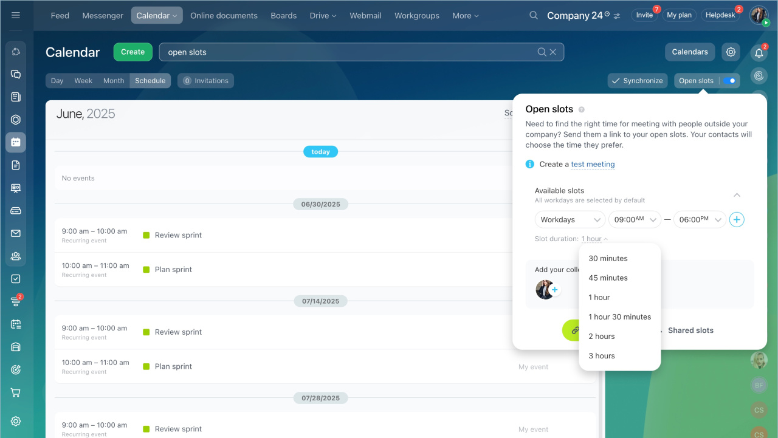
Task: Open the mail envelope sidebar icon
Action: pyautogui.click(x=16, y=233)
